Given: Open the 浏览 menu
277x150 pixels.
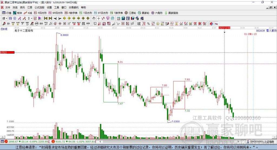Looking at the screenshot, I should point(15,7).
